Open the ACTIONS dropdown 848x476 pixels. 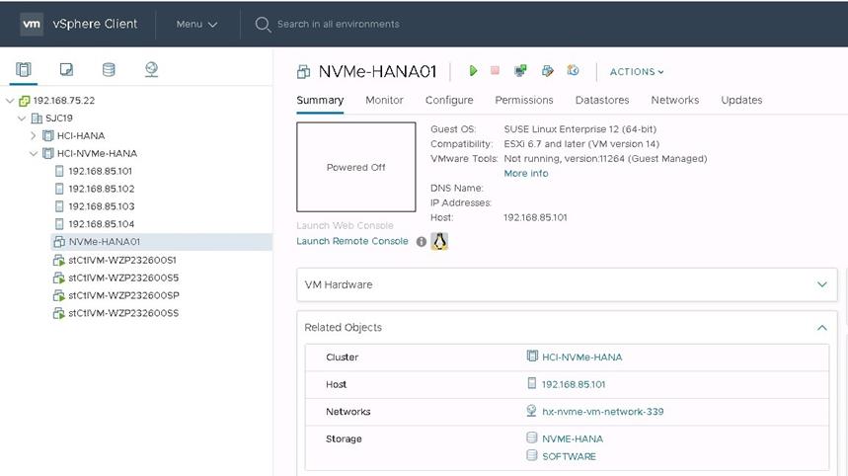[637, 72]
